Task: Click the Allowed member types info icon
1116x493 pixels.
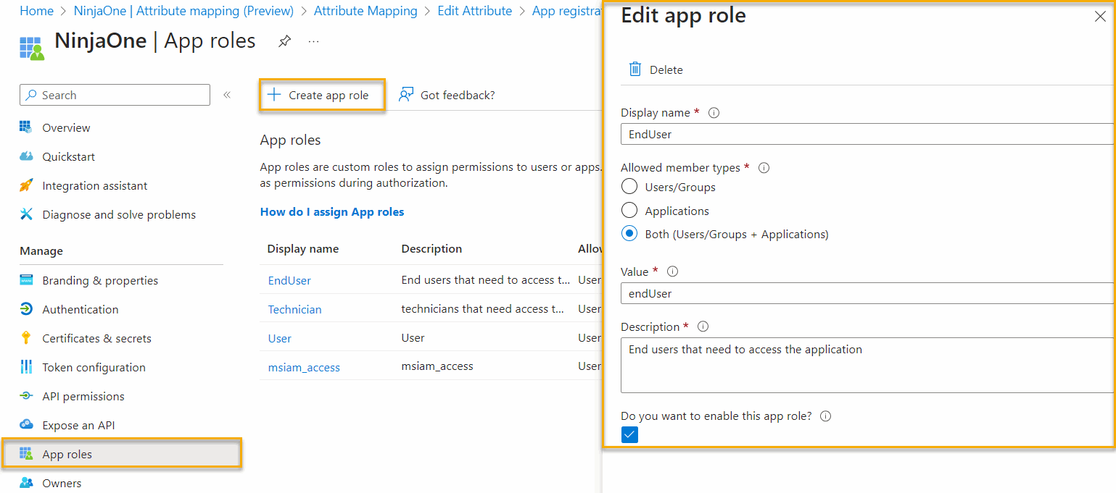Action: [764, 168]
